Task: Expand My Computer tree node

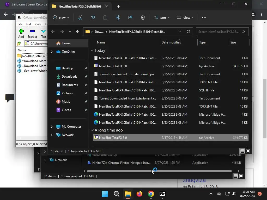Action: pyautogui.click(x=52, y=127)
